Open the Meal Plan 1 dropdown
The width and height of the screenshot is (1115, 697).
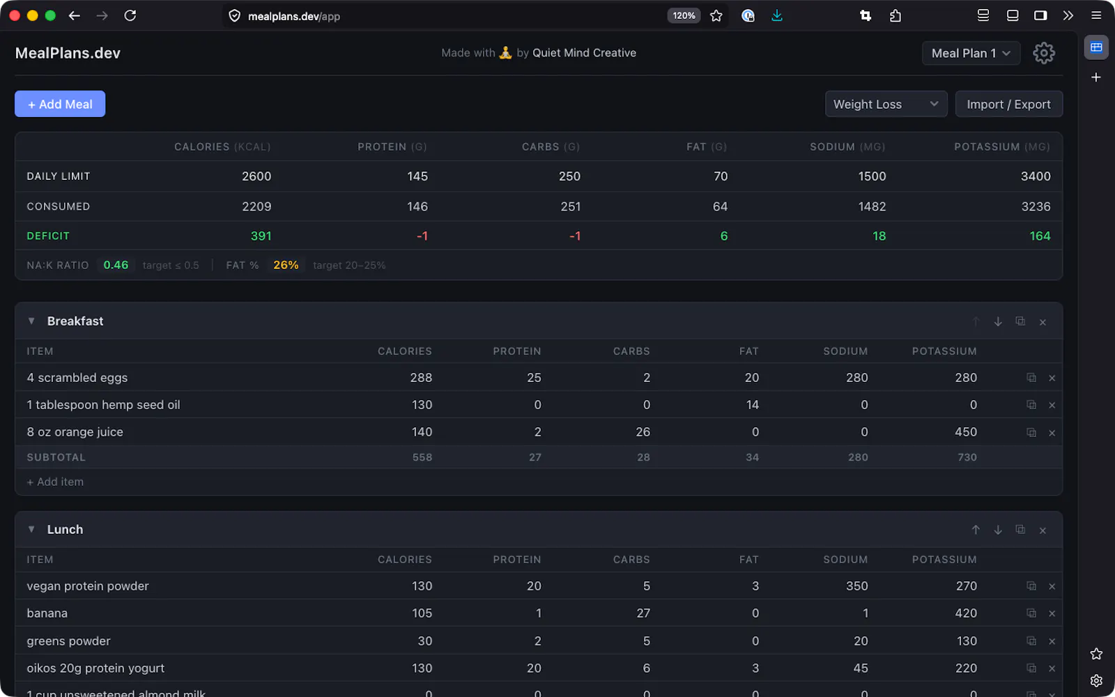click(971, 53)
